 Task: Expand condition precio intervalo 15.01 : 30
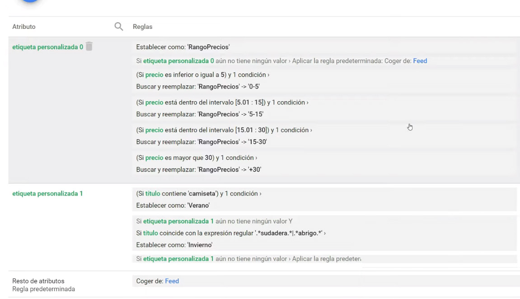tap(224, 130)
